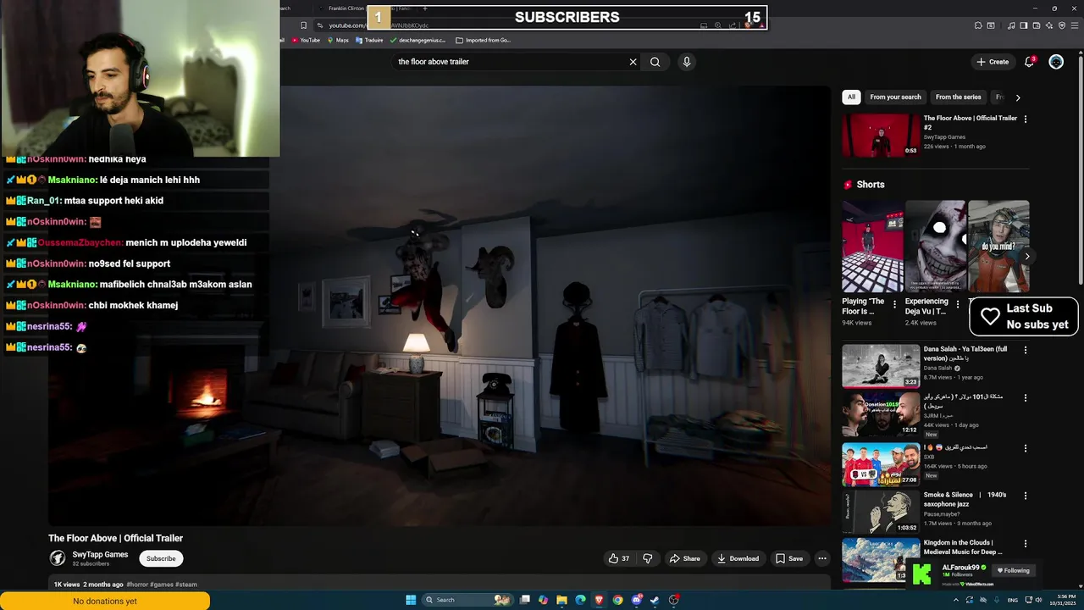The image size is (1084, 610).
Task: Open Microsoft Edge from the taskbar
Action: (580, 600)
